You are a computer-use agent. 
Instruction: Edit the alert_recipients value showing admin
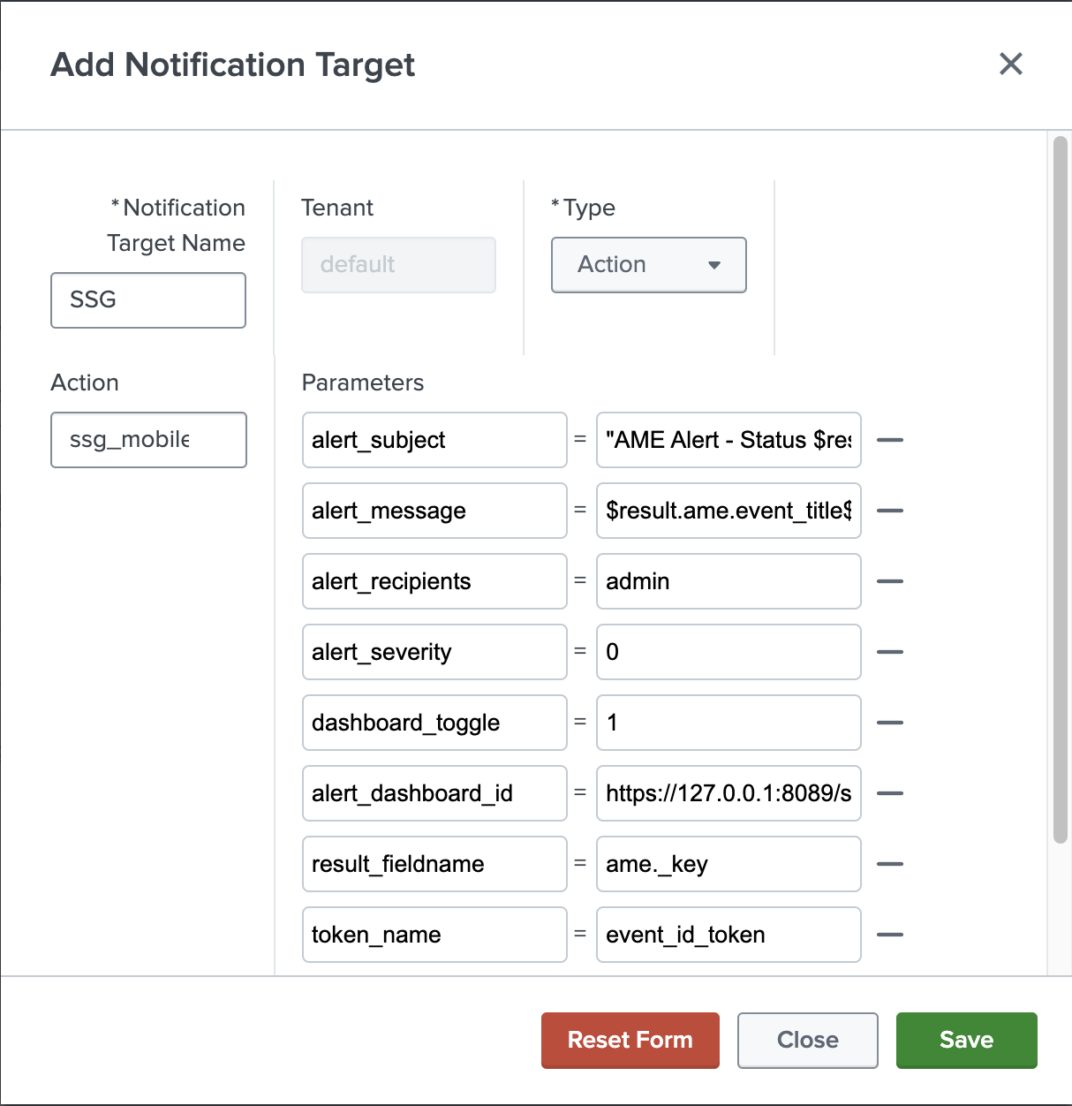pyautogui.click(x=728, y=581)
